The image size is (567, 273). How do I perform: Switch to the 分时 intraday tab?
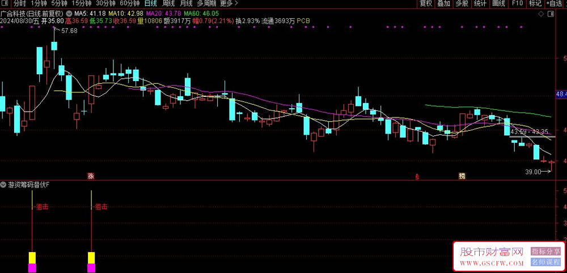click(x=19, y=3)
